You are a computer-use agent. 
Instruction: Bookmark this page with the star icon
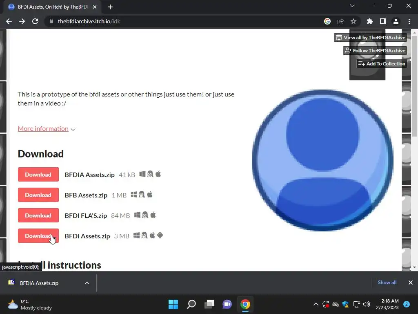(353, 21)
